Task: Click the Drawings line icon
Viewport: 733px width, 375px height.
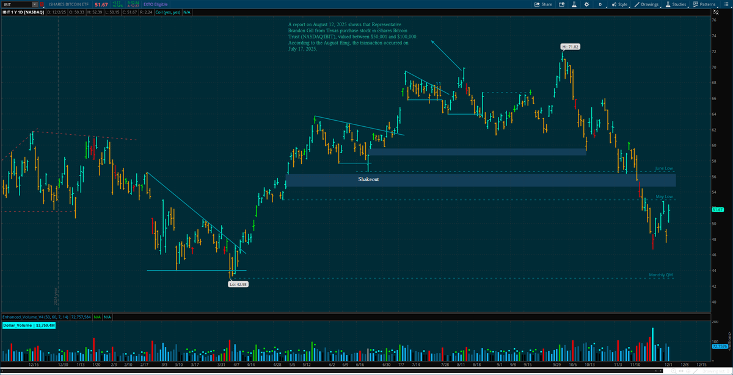Action: [x=637, y=4]
